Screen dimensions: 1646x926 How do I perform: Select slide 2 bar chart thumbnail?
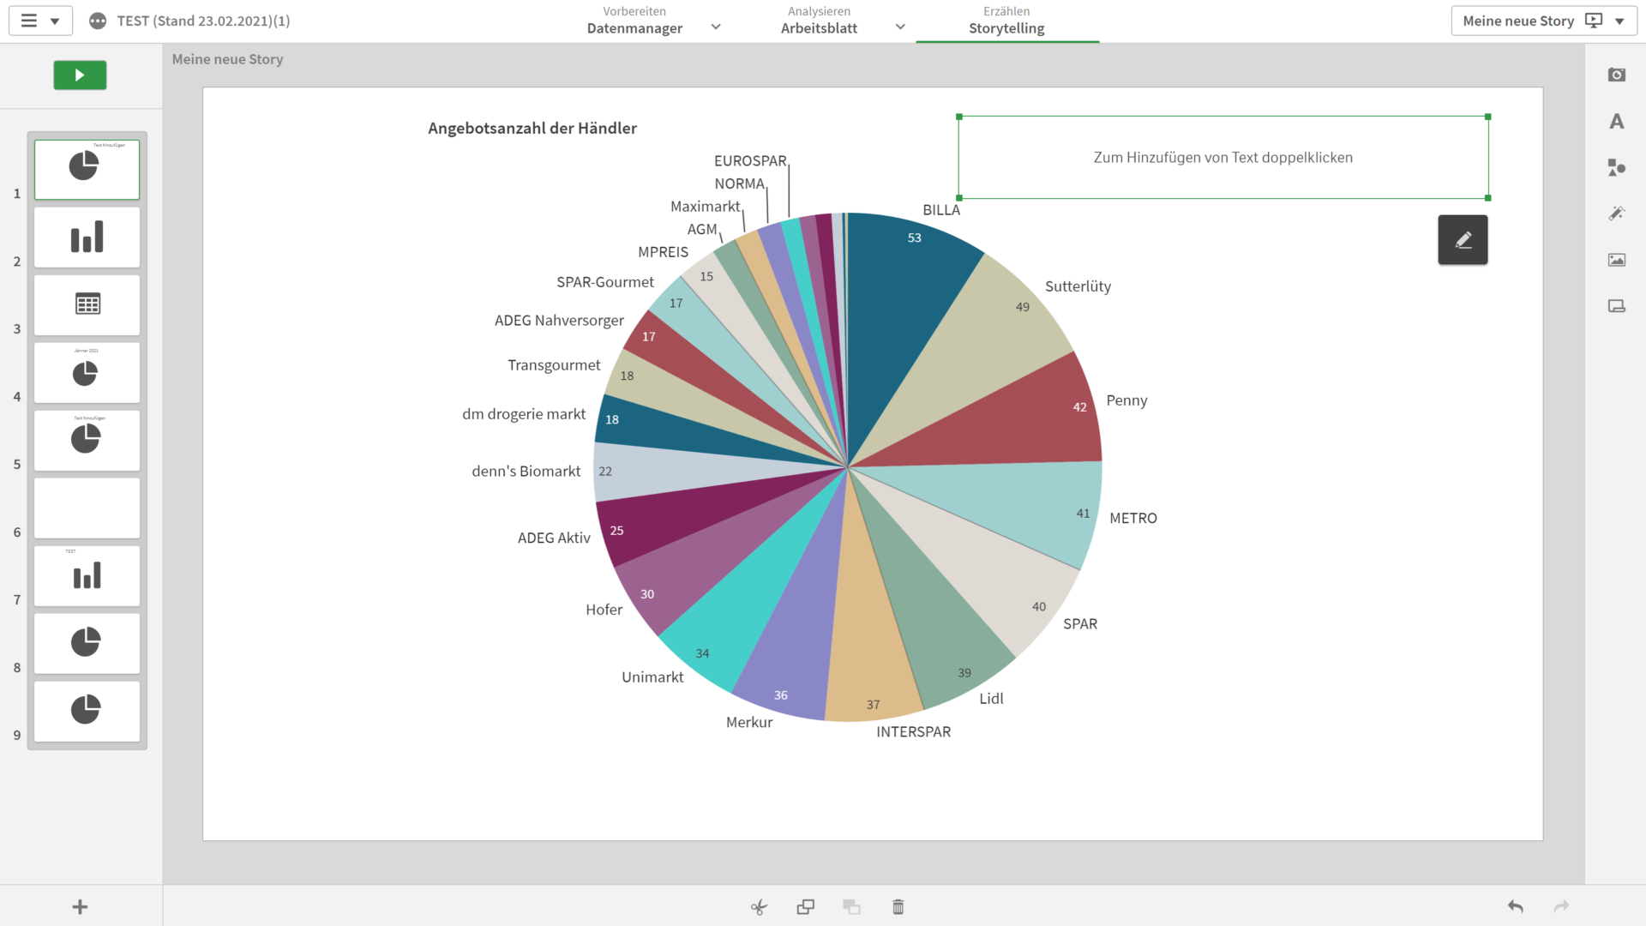pyautogui.click(x=87, y=237)
